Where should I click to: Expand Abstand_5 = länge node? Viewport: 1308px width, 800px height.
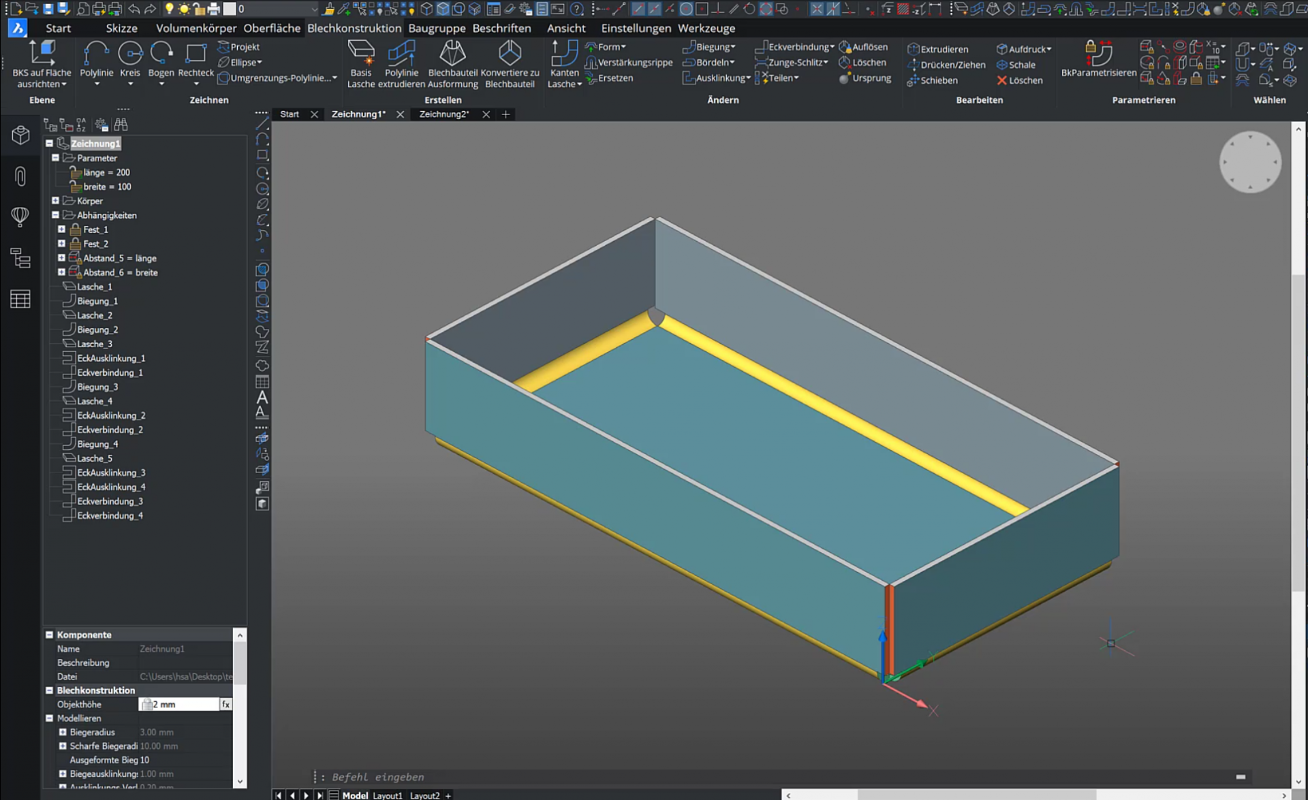[x=61, y=258]
